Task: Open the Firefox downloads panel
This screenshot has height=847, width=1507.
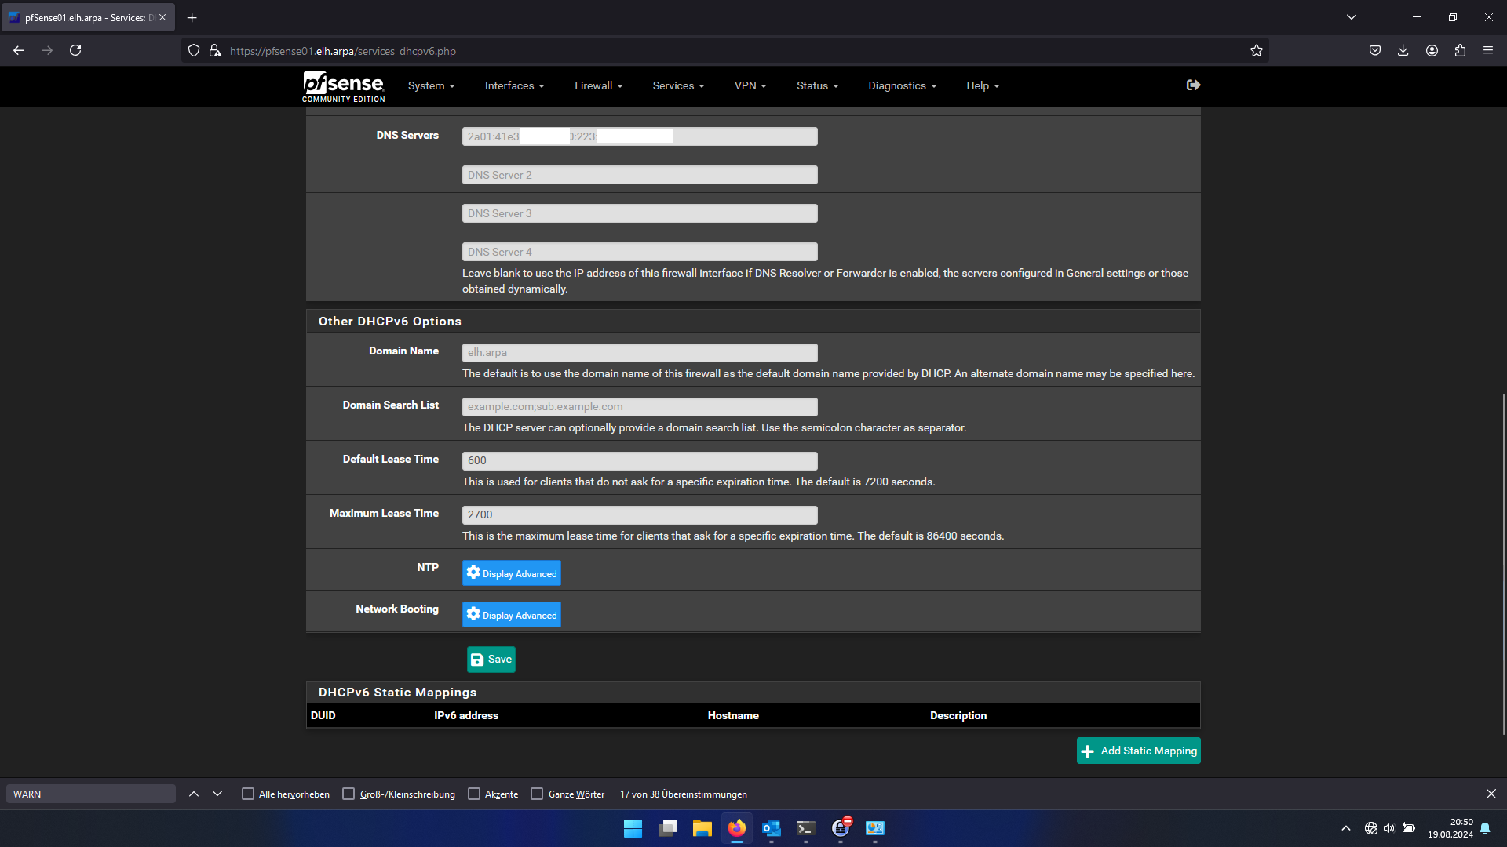Action: tap(1403, 50)
